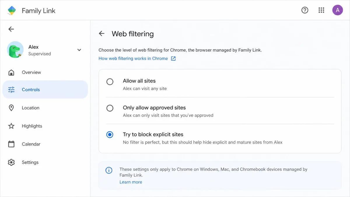
Task: Click 'Alex can only visit sites that you've approved'
Action: coord(168,115)
